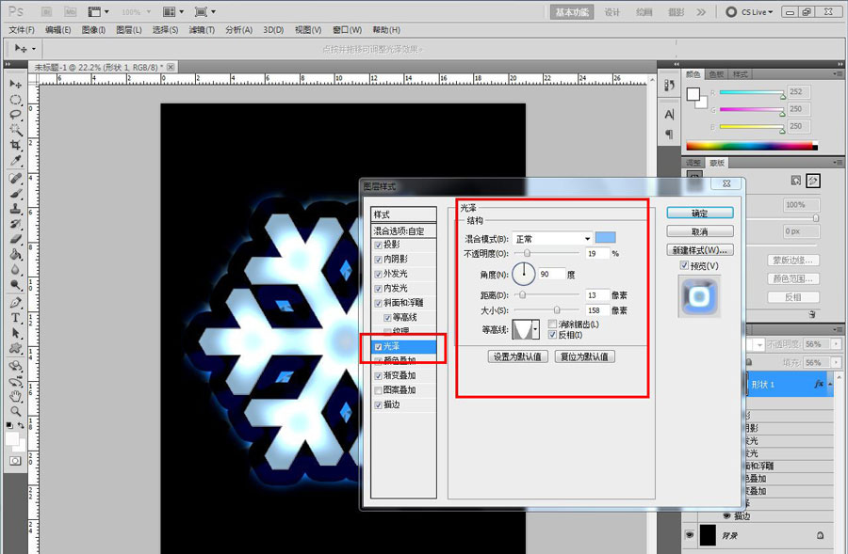Click the light blue satin color swatch
This screenshot has width=848, height=554.
(606, 238)
